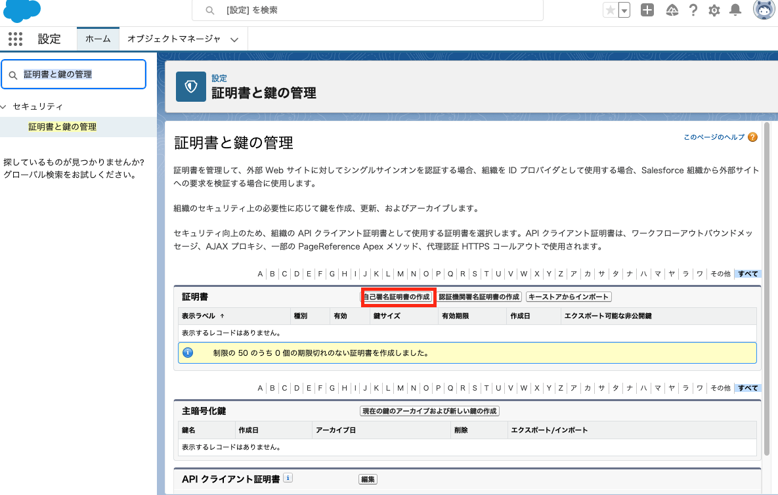Click the すべて filter link in the alphabet index
The image size is (778, 495).
point(747,274)
